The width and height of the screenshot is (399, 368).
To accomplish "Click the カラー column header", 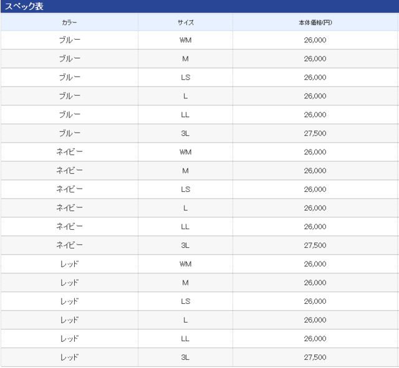I will [x=70, y=22].
